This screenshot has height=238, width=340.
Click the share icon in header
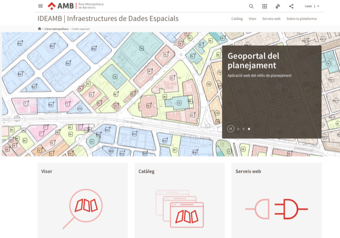click(x=291, y=6)
